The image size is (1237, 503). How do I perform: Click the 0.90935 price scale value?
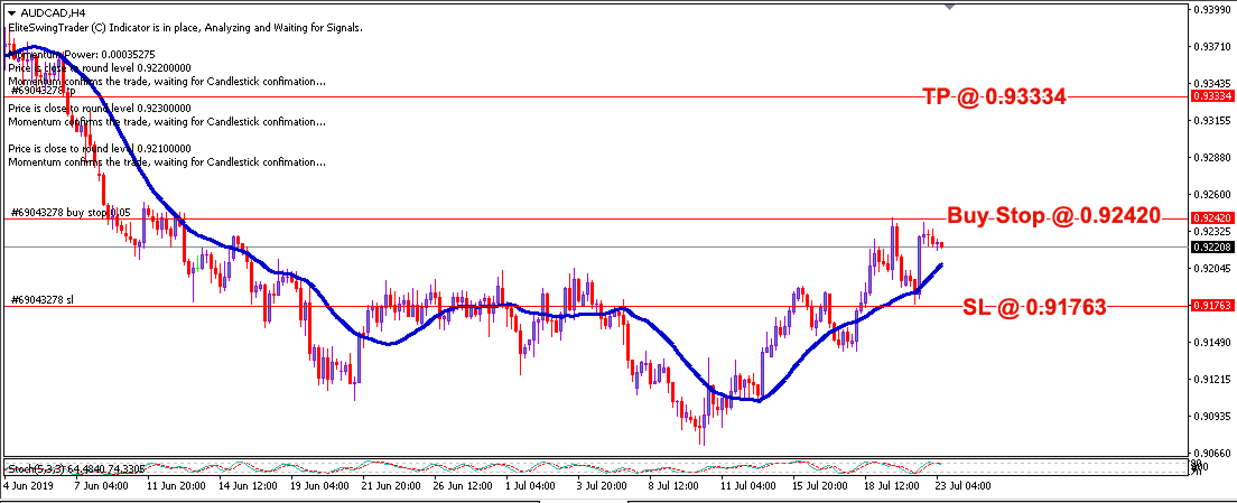point(1211,416)
